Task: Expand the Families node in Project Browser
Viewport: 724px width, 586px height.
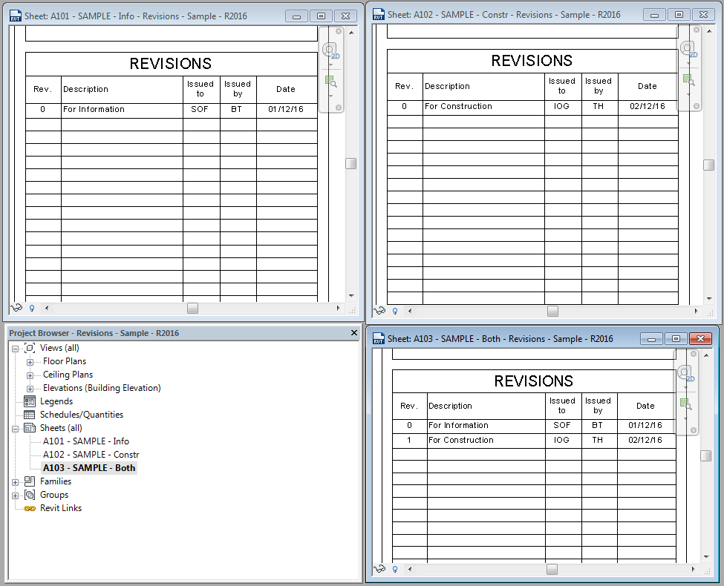Action: coord(16,481)
